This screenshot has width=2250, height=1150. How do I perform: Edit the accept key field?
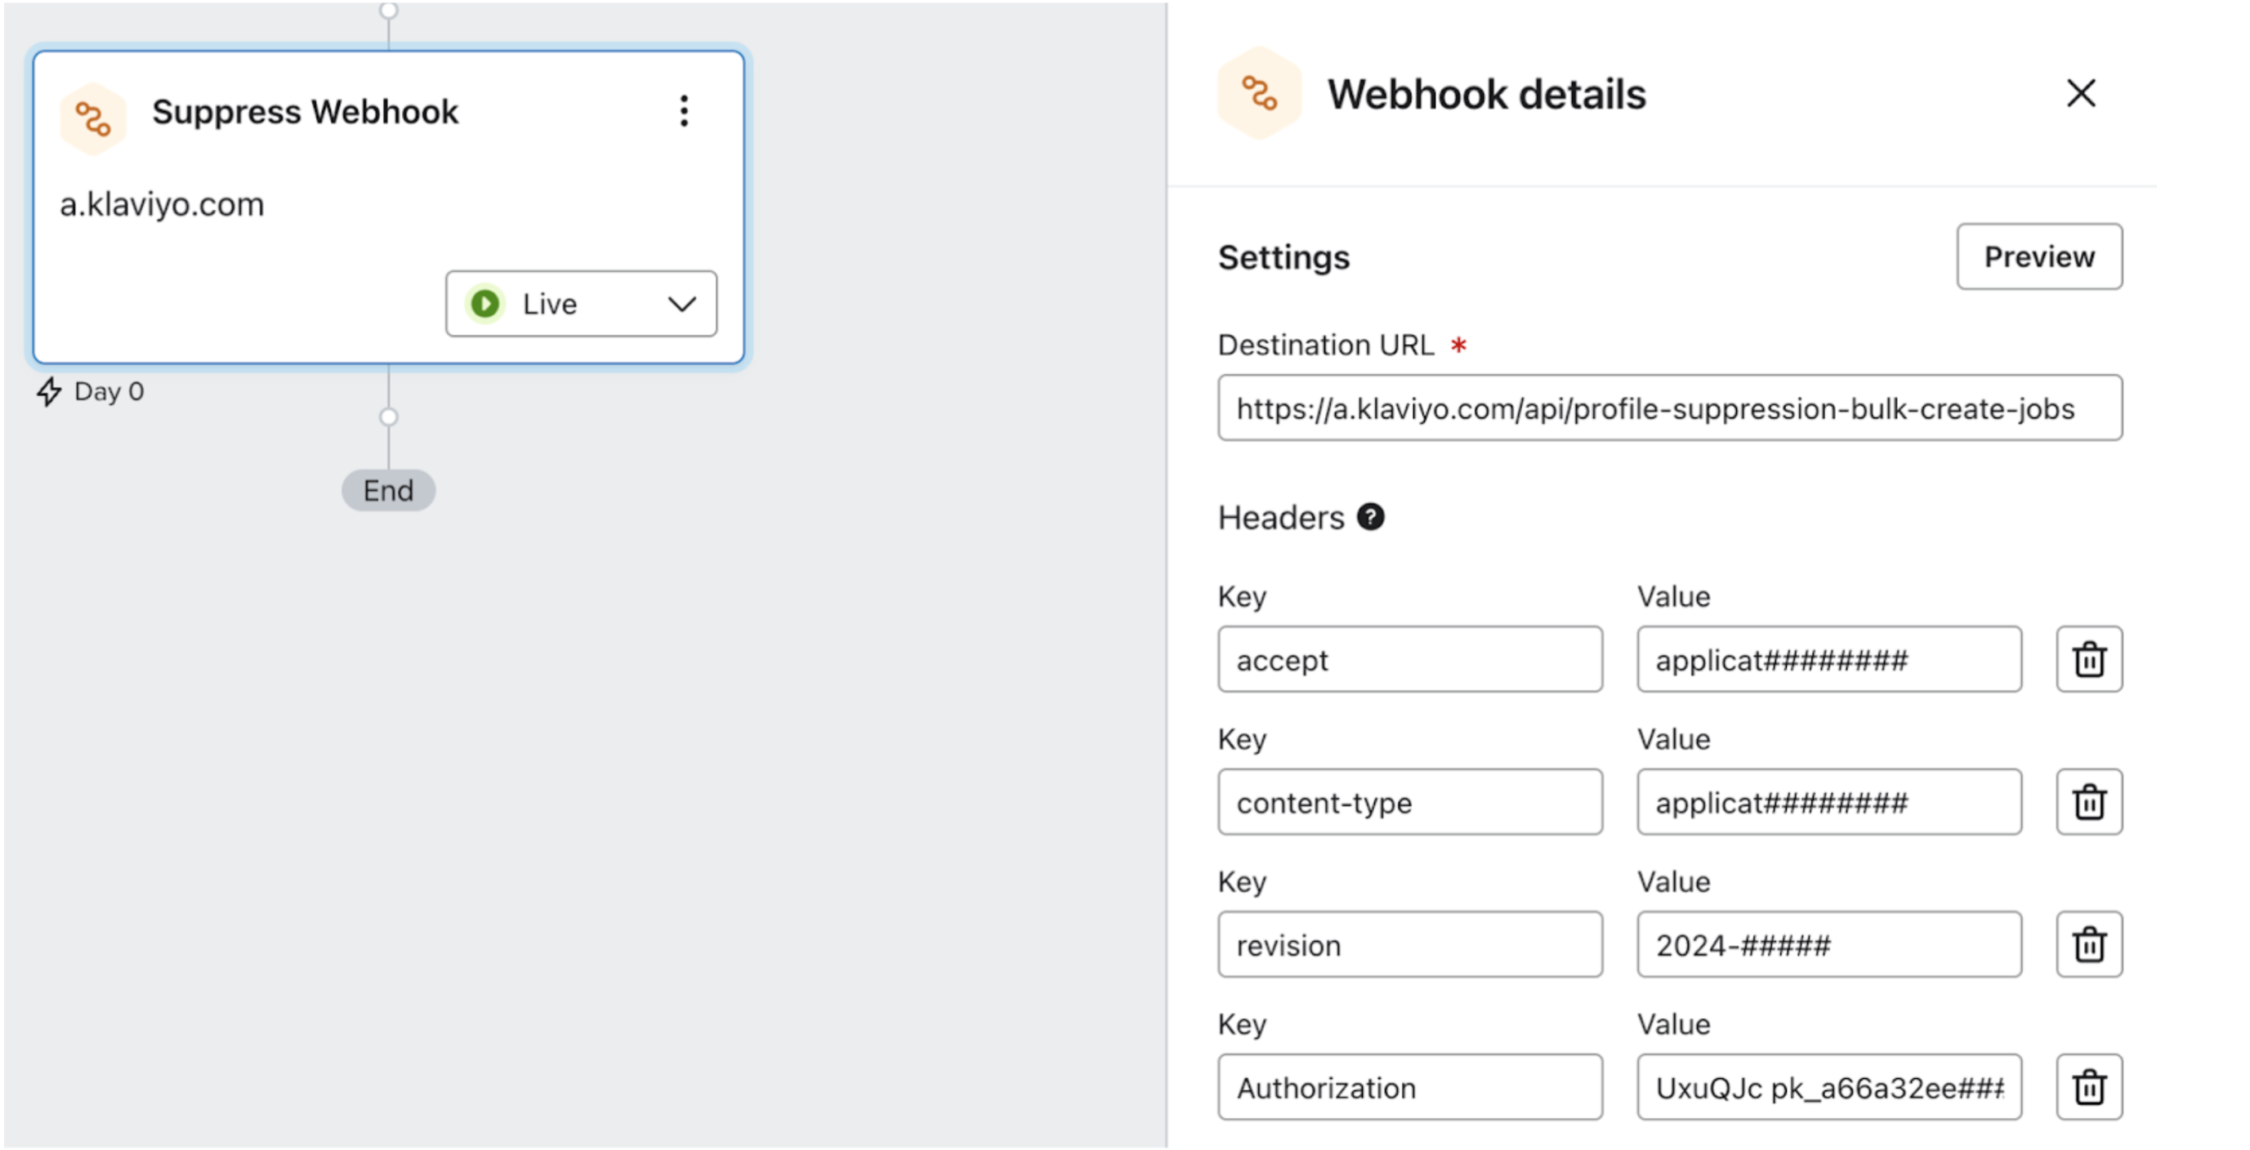[1410, 659]
